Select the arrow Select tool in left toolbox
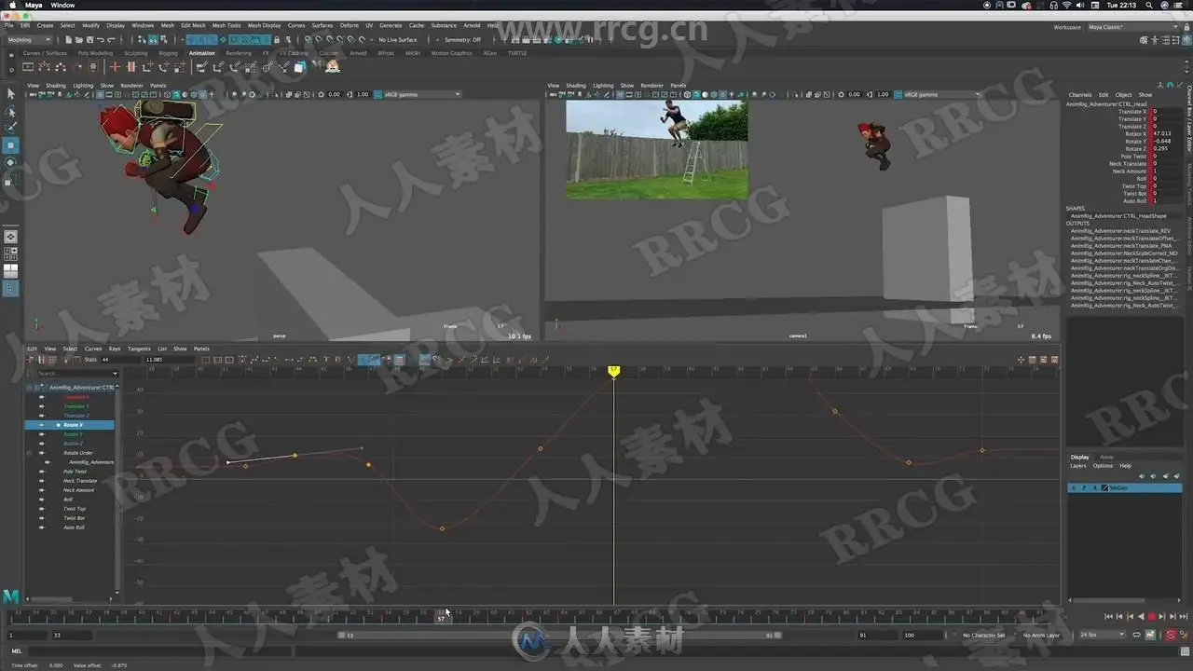Viewport: 1193px width, 671px height. 11,93
